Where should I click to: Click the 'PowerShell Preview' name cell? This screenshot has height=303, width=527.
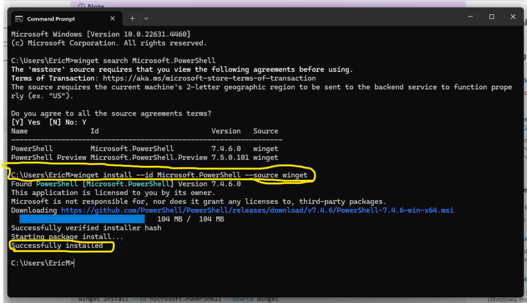[48, 157]
